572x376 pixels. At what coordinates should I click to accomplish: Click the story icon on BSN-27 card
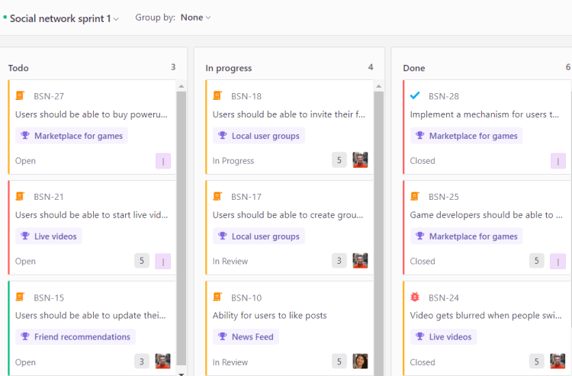(x=21, y=96)
